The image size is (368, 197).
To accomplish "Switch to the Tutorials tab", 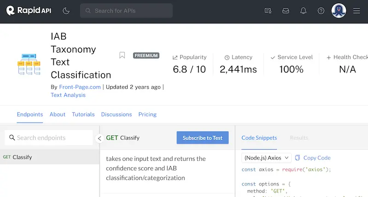I will pyautogui.click(x=83, y=114).
